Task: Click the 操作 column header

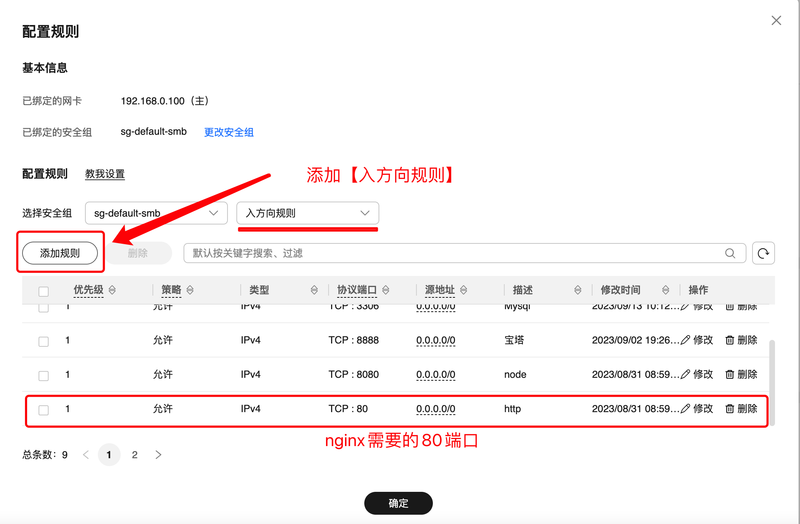Action: (x=698, y=290)
